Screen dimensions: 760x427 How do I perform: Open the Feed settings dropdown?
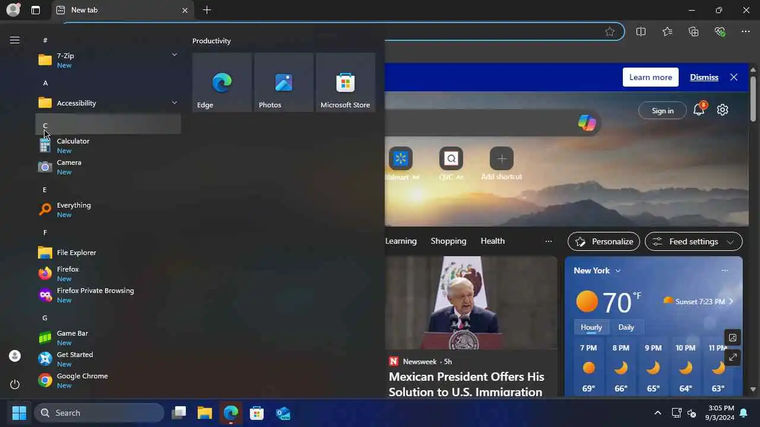tap(693, 241)
